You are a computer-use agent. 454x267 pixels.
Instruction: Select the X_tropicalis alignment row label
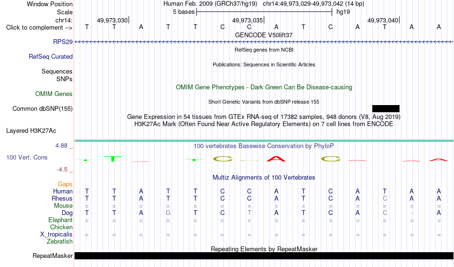pyautogui.click(x=56, y=235)
